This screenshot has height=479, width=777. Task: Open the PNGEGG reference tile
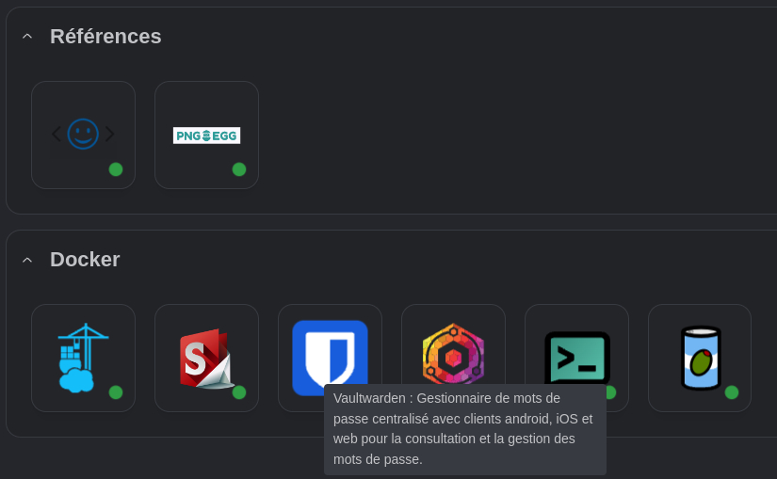point(206,135)
